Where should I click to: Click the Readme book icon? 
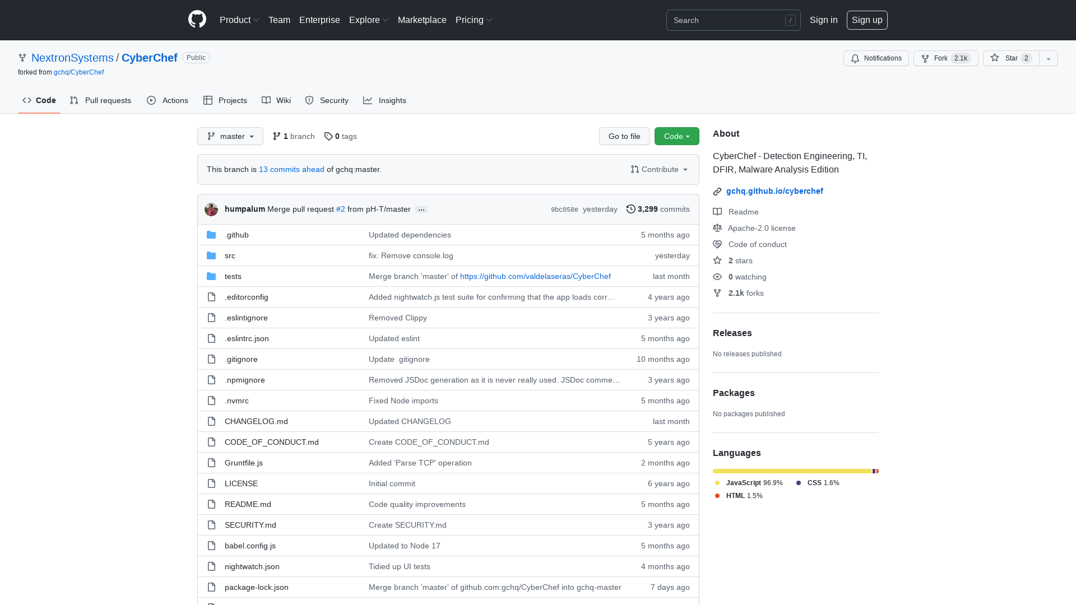click(x=717, y=212)
